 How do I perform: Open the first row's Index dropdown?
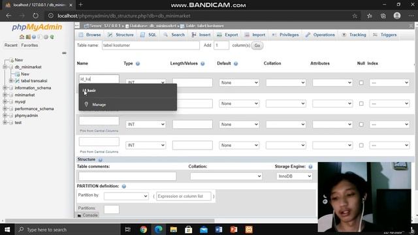point(389,83)
